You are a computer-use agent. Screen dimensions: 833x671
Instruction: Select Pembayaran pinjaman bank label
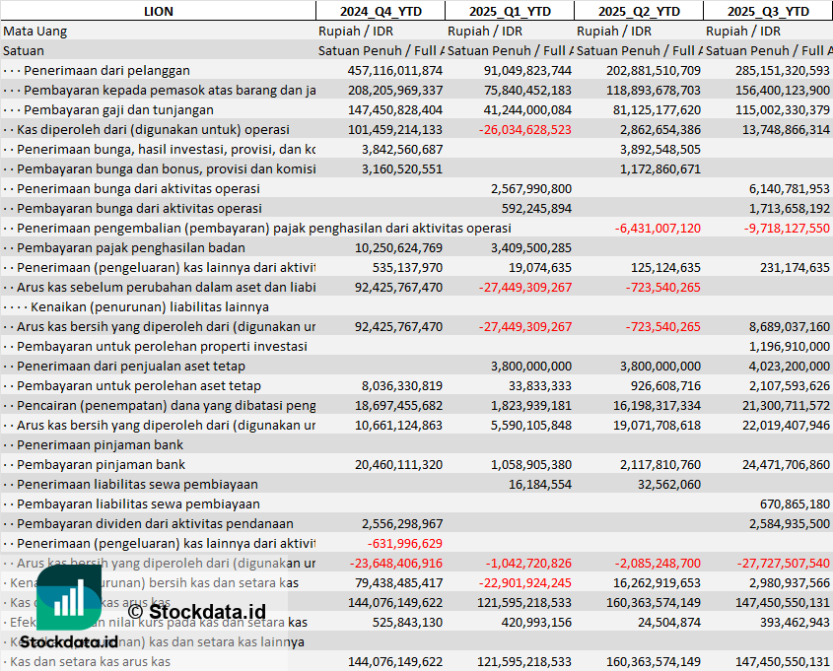101,464
